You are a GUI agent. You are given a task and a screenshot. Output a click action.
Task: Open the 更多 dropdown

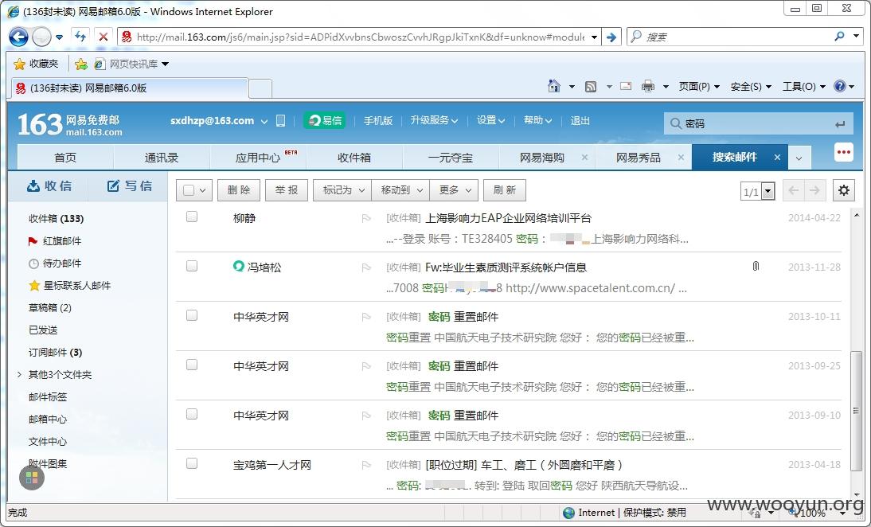click(x=454, y=190)
